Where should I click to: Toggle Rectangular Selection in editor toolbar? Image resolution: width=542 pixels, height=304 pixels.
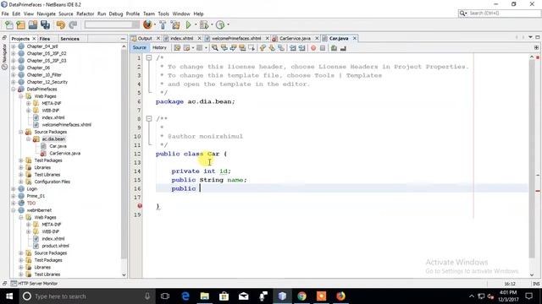pyautogui.click(x=252, y=48)
